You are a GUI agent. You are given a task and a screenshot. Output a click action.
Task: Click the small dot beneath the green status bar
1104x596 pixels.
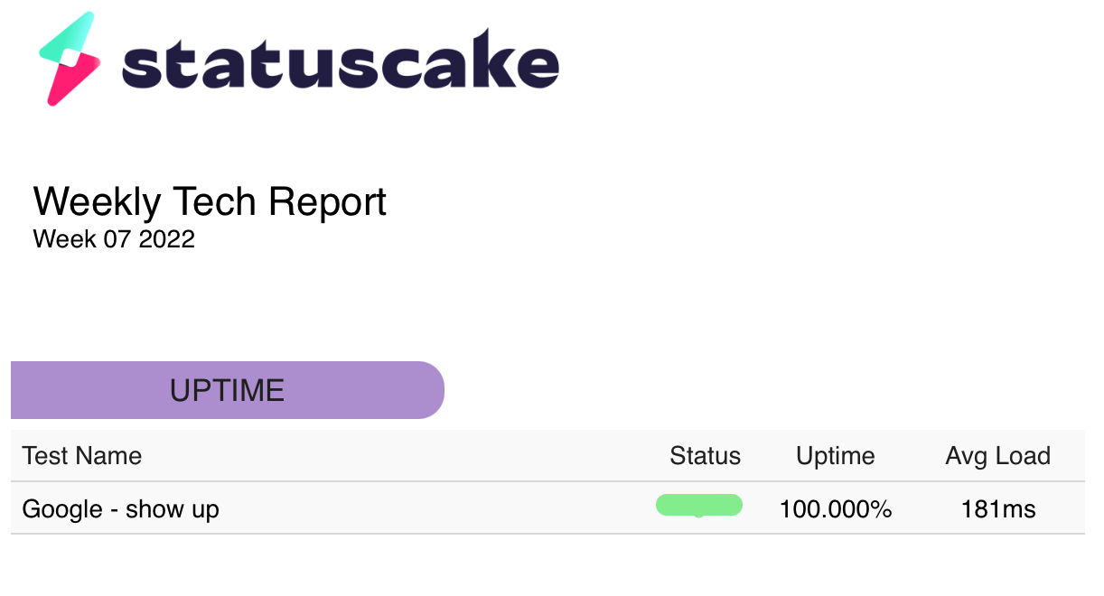pyautogui.click(x=698, y=515)
